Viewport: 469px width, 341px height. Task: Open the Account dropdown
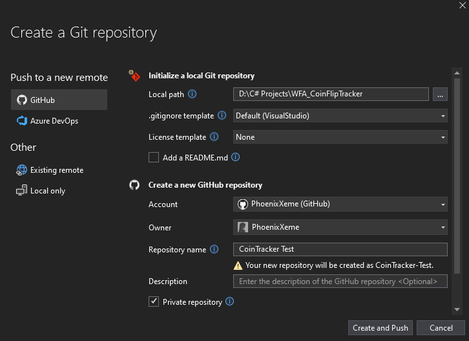pyautogui.click(x=340, y=204)
